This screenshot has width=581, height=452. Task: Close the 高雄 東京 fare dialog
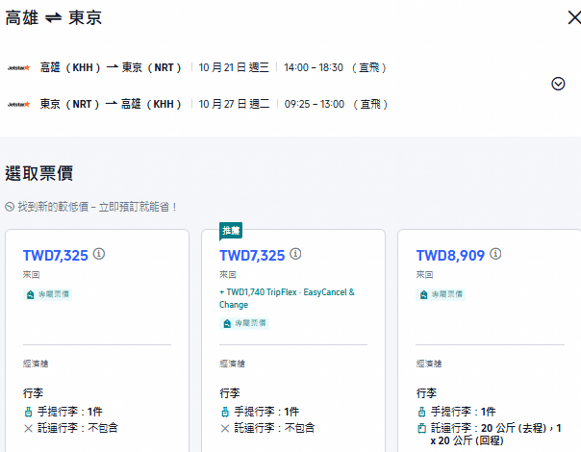click(574, 17)
